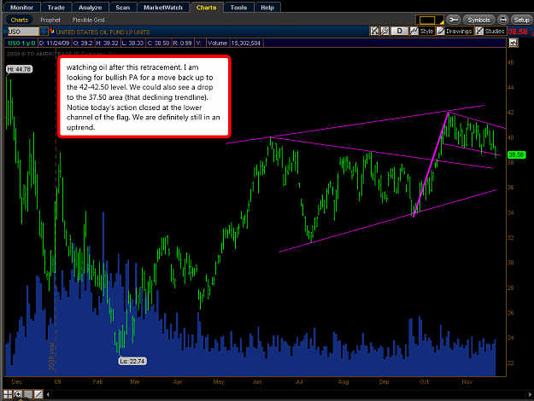534x401 pixels.
Task: Click the wrench settings button beside Symbols
Action: coord(454,20)
